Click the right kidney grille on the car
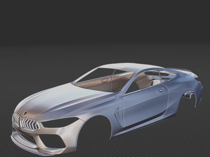The height and width of the screenshot is (157, 210). tap(30, 124)
